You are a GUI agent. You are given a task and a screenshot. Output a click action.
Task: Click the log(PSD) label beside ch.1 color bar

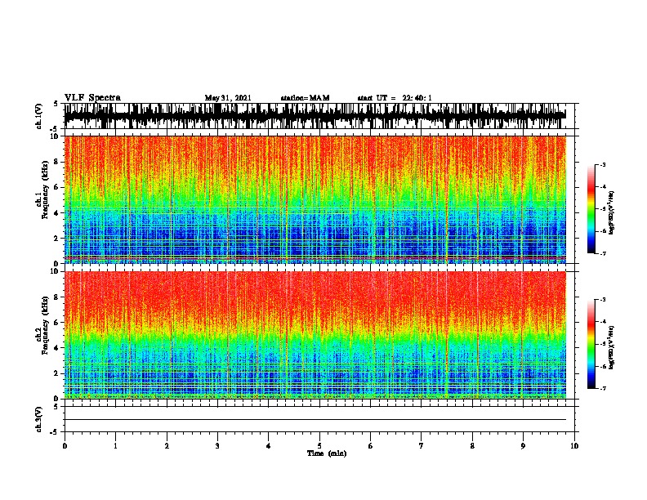click(612, 212)
